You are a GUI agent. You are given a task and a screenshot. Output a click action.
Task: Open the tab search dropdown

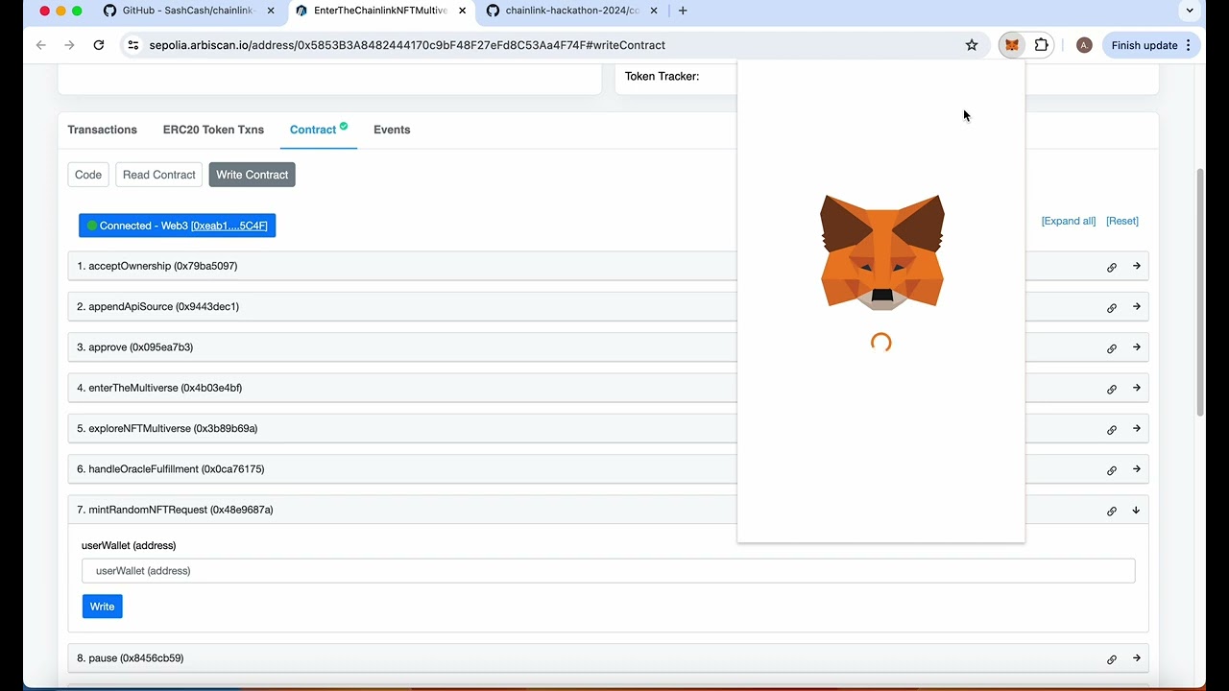[x=1191, y=11]
